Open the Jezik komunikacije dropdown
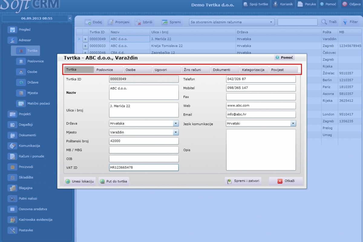 pyautogui.click(x=293, y=123)
